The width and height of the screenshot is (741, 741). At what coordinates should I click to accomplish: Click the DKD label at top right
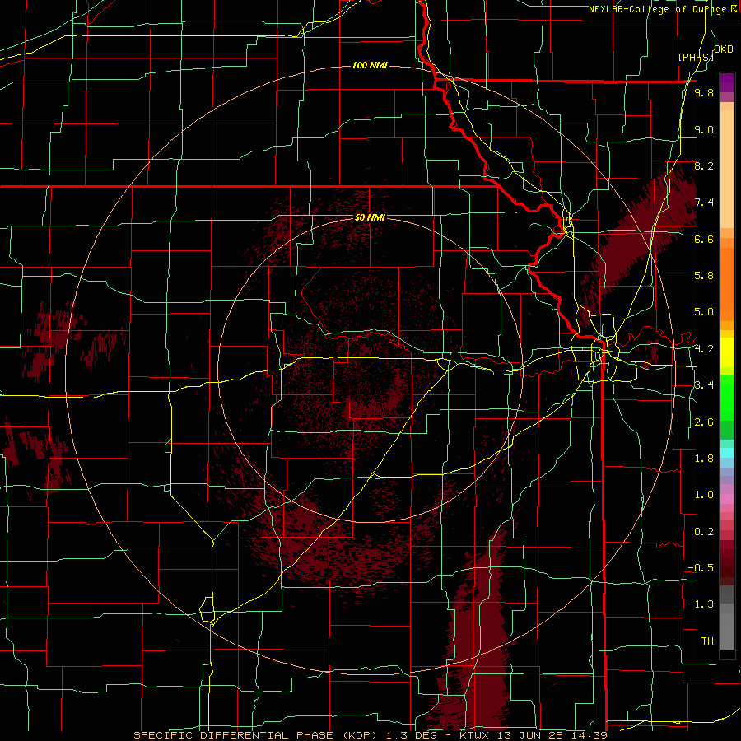724,49
